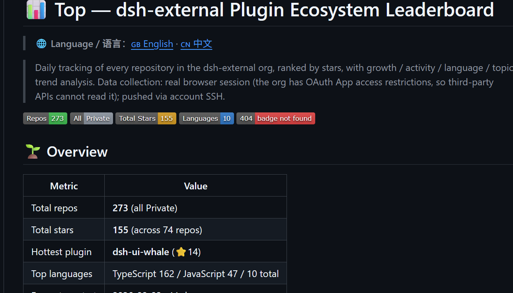
Task: Click the Languages 10 badge
Action: [x=207, y=118]
